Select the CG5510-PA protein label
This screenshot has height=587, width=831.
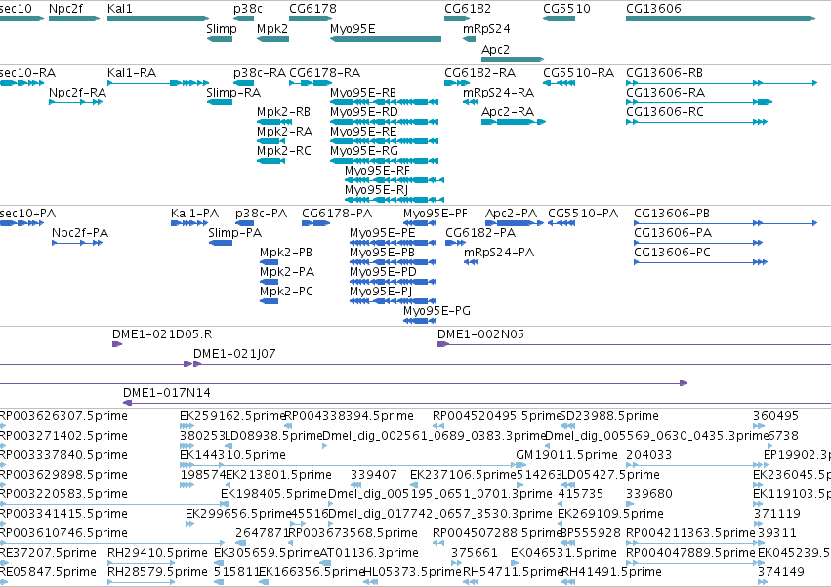point(583,214)
